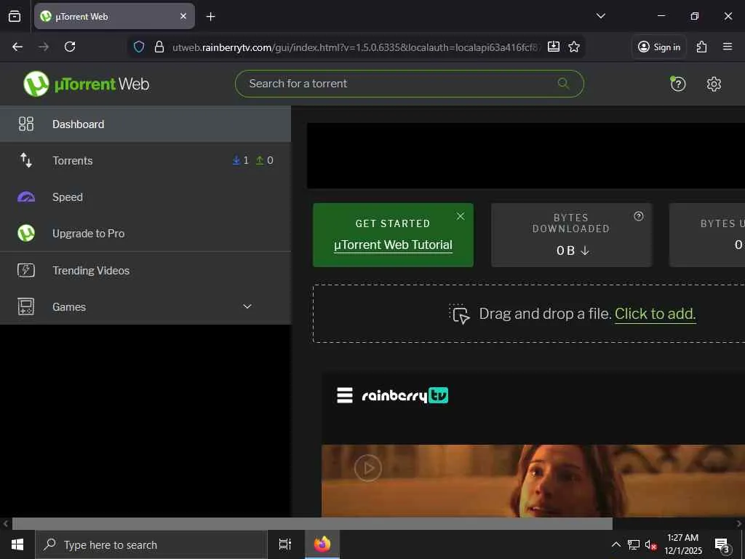Click the site padlock security icon
Image resolution: width=745 pixels, height=559 pixels.
[159, 47]
